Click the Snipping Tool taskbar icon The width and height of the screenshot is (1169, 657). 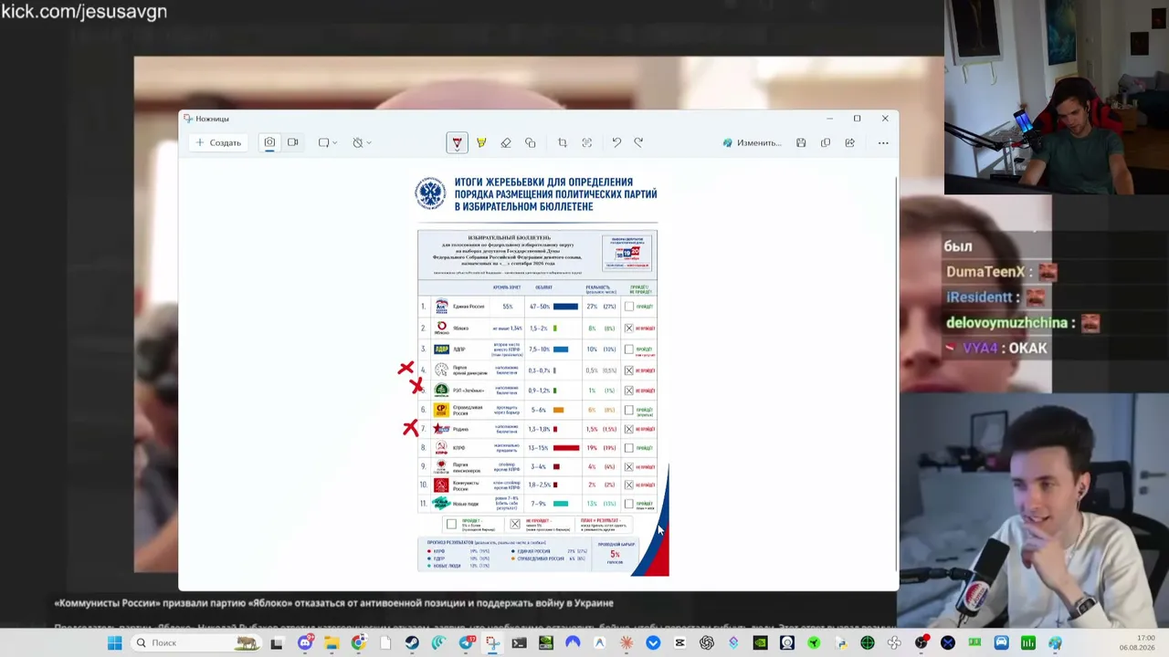pos(492,643)
